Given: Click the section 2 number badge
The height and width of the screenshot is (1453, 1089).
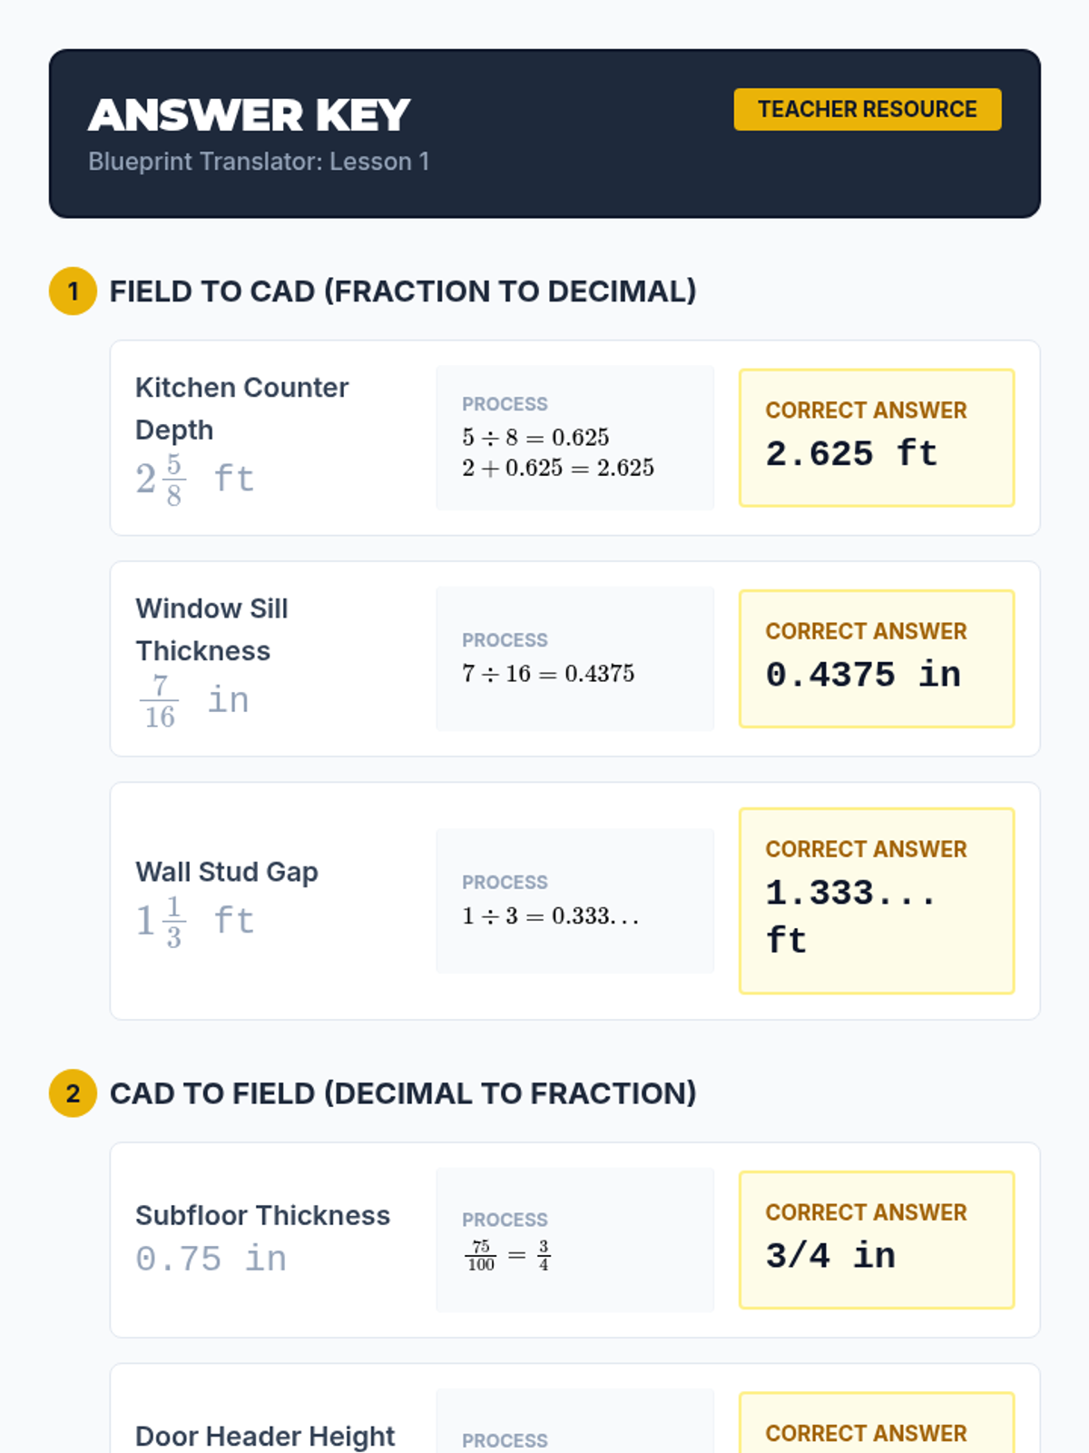Looking at the screenshot, I should tap(73, 1093).
